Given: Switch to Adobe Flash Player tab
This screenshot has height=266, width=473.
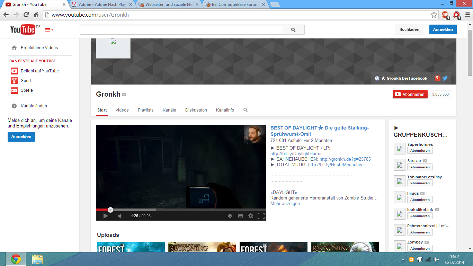Looking at the screenshot, I should click(102, 5).
